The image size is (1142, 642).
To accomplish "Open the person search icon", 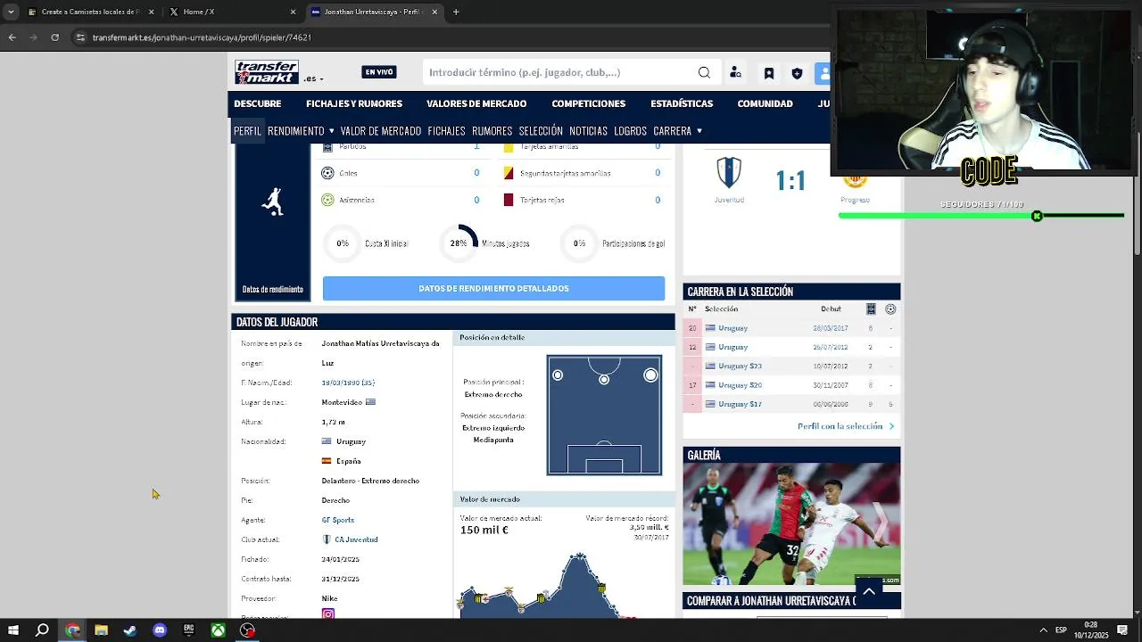I will click(735, 73).
